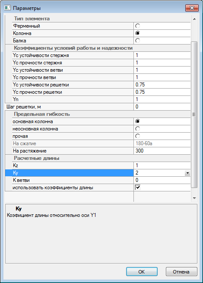Image resolution: width=203 pixels, height=283 pixels.
Task: Open the Ky value dropdown arrow
Action: 187,173
